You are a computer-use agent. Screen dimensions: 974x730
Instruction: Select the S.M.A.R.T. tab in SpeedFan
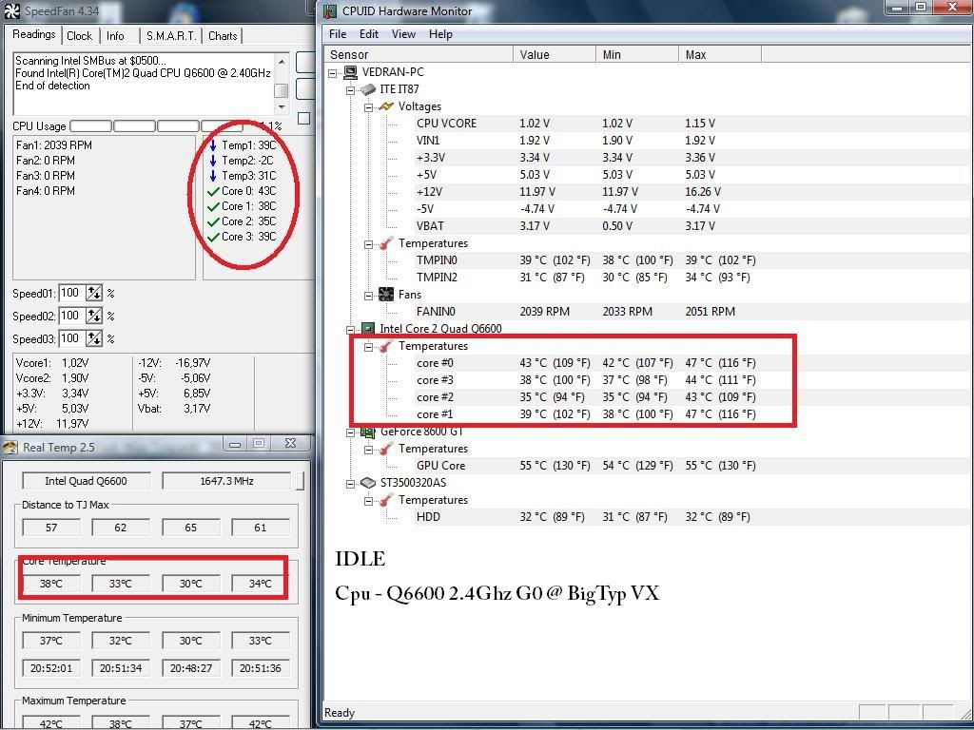[171, 36]
